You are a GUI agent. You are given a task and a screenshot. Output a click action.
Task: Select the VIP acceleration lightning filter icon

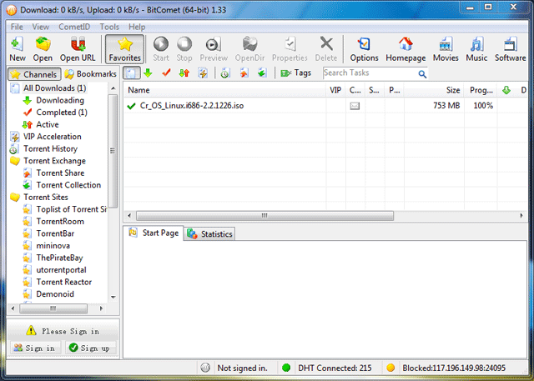pyautogui.click(x=203, y=73)
